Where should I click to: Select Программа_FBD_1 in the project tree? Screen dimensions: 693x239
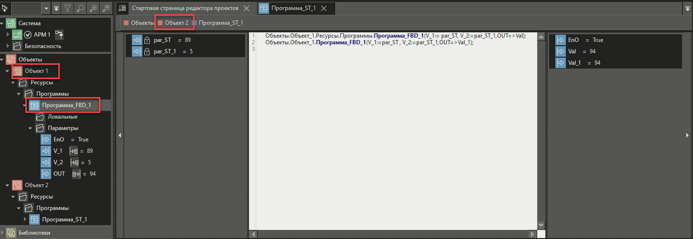tap(66, 105)
